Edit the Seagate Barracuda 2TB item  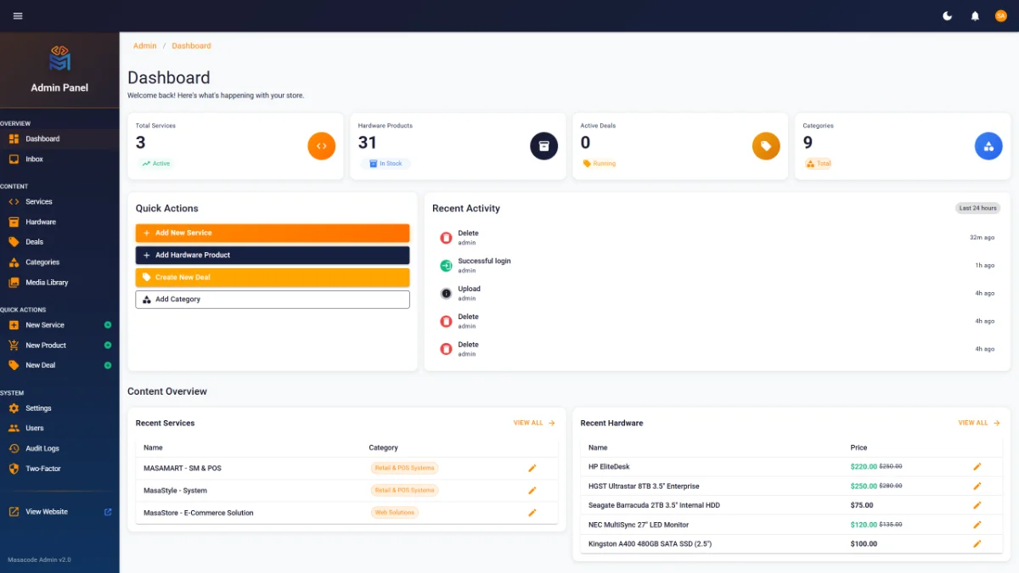(977, 505)
